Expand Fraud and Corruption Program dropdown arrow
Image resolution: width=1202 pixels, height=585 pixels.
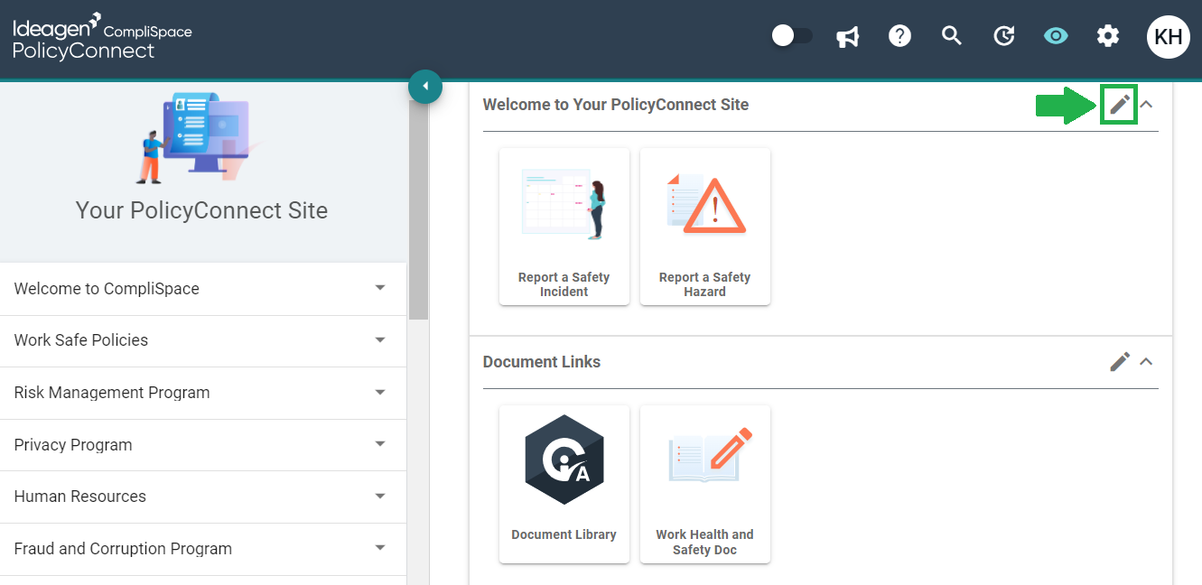[x=380, y=548]
